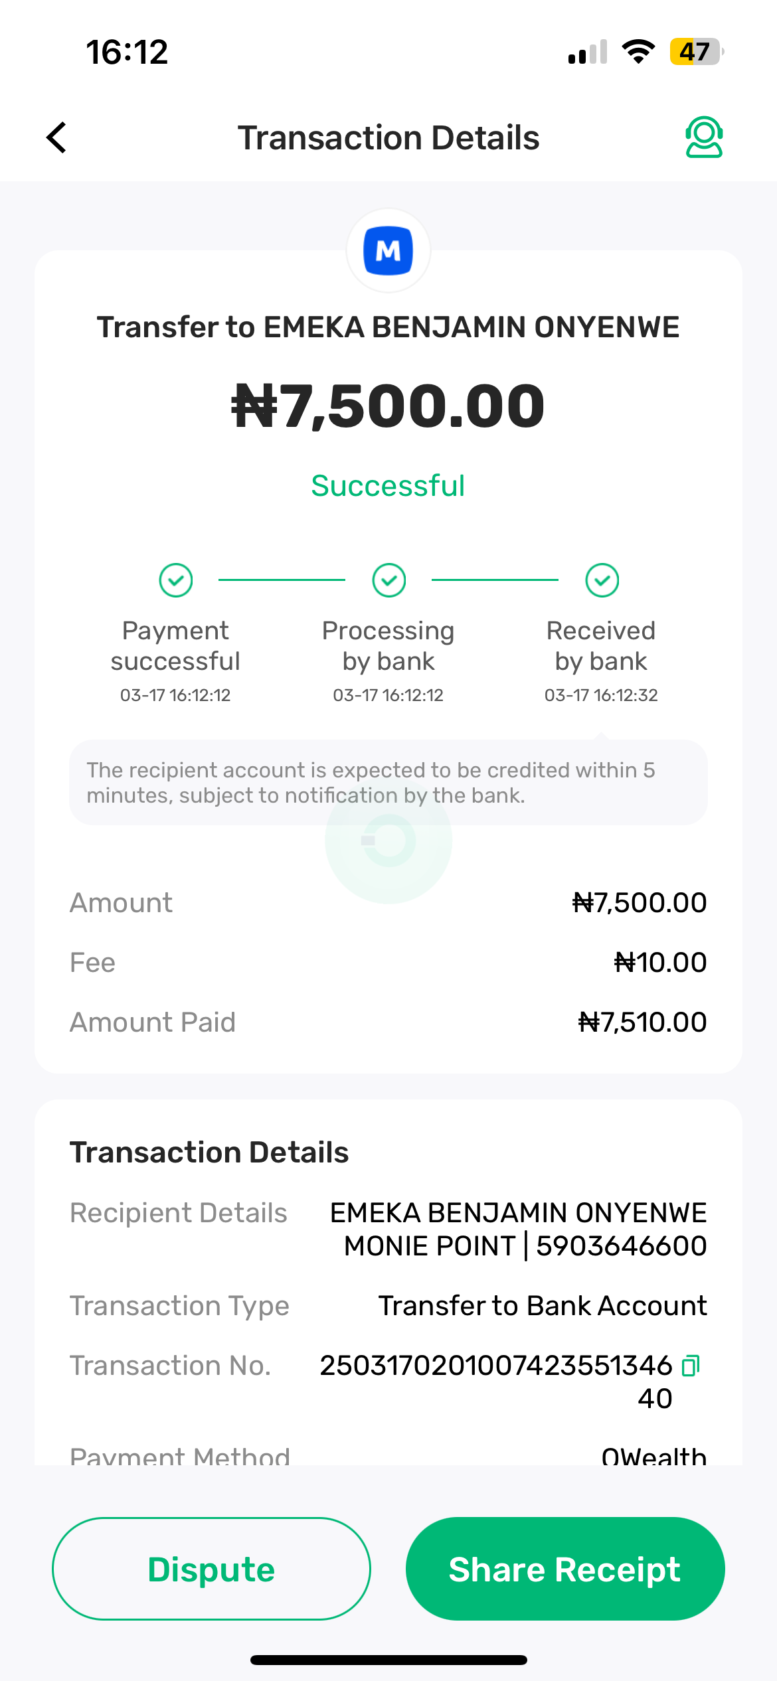
Task: Tap the recipient account number 5903646600
Action: click(621, 1246)
